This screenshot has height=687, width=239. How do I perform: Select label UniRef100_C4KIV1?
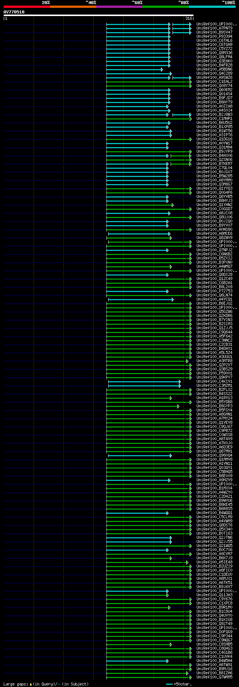pyautogui.click(x=214, y=382)
